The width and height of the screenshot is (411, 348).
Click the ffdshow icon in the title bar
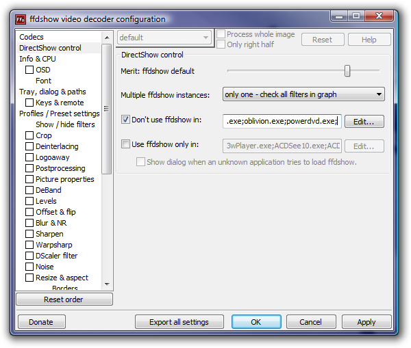(21, 19)
